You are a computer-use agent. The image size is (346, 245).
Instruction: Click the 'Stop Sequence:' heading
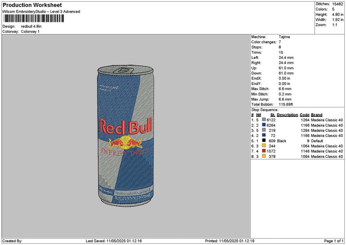point(265,110)
